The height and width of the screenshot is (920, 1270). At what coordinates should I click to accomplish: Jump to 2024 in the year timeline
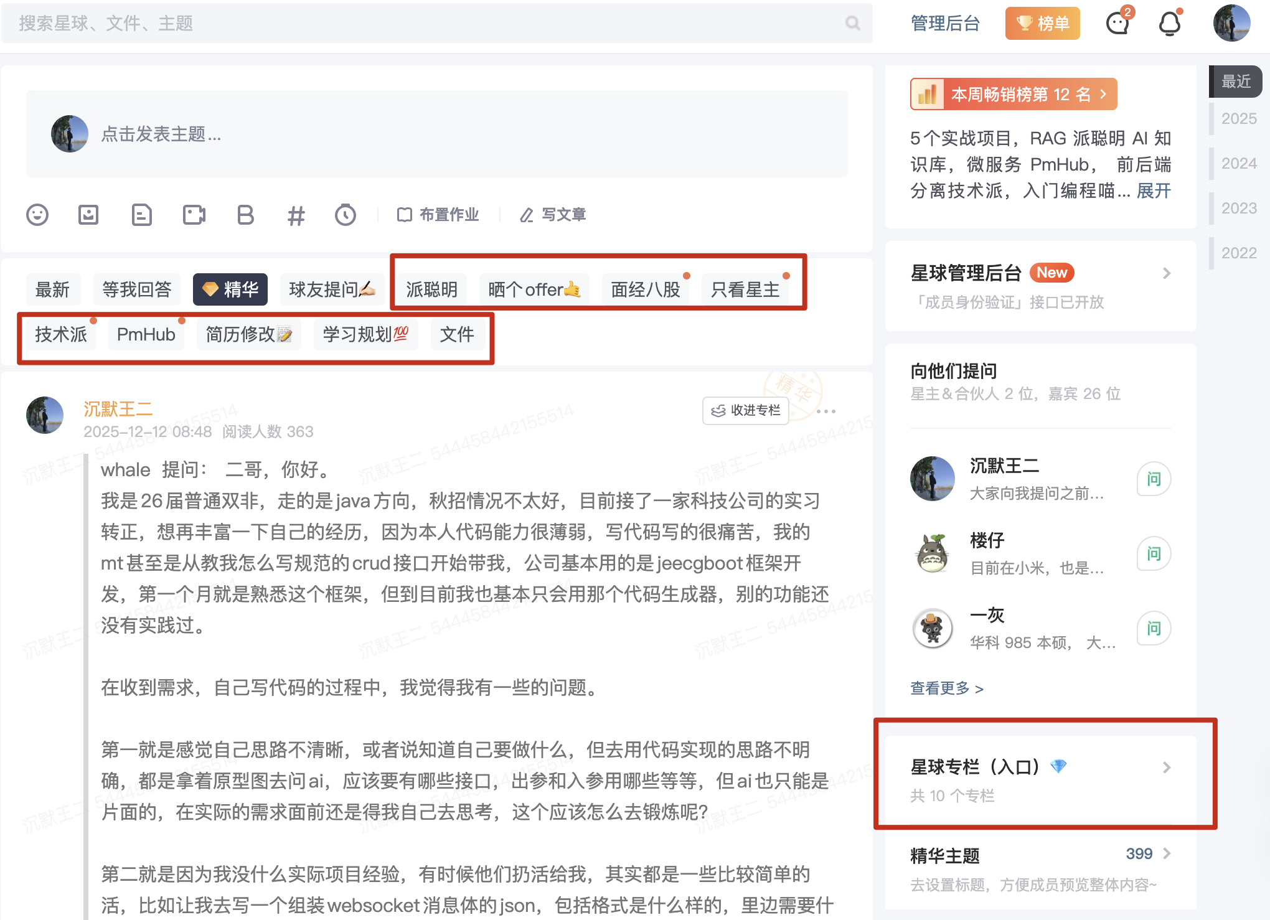click(1239, 163)
